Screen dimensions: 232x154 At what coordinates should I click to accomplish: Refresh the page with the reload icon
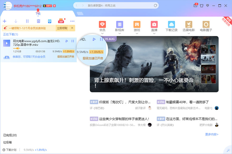tap(155, 6)
